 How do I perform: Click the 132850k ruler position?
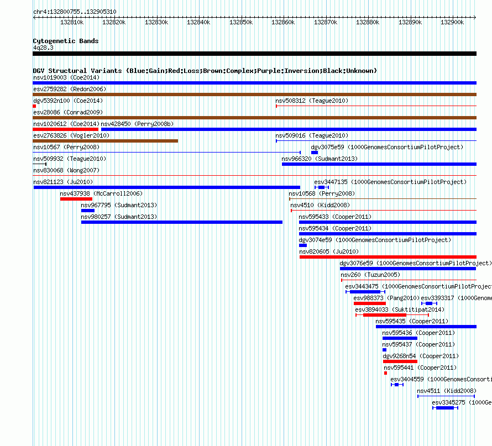pos(241,22)
